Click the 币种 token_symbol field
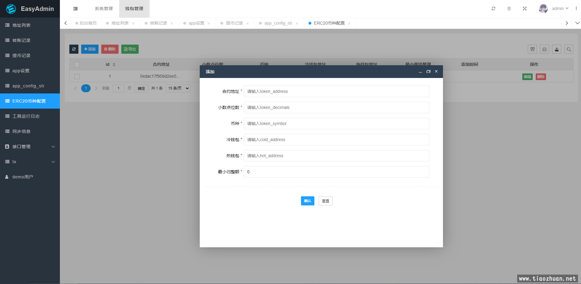This screenshot has height=284, width=581. click(337, 123)
